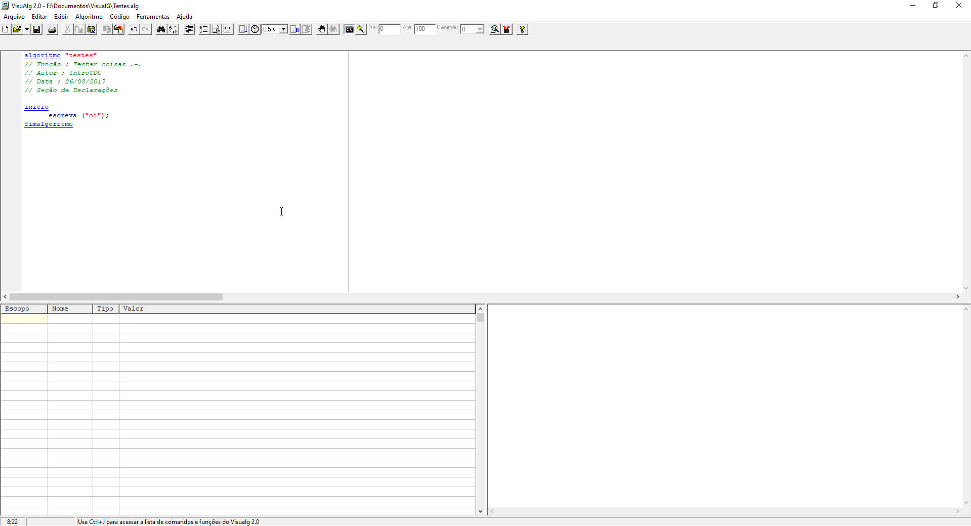971x526 pixels.
Task: Open the Código menu
Action: pyautogui.click(x=120, y=17)
